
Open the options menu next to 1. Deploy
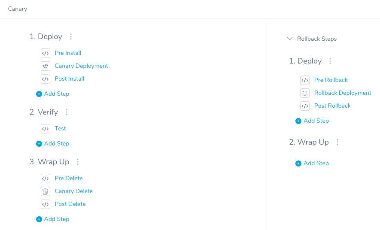(x=71, y=36)
